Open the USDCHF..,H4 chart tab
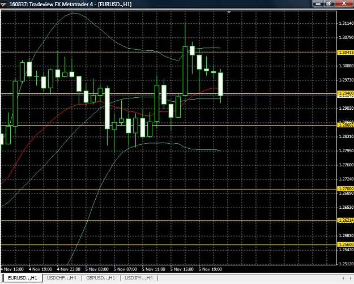 coord(61,278)
